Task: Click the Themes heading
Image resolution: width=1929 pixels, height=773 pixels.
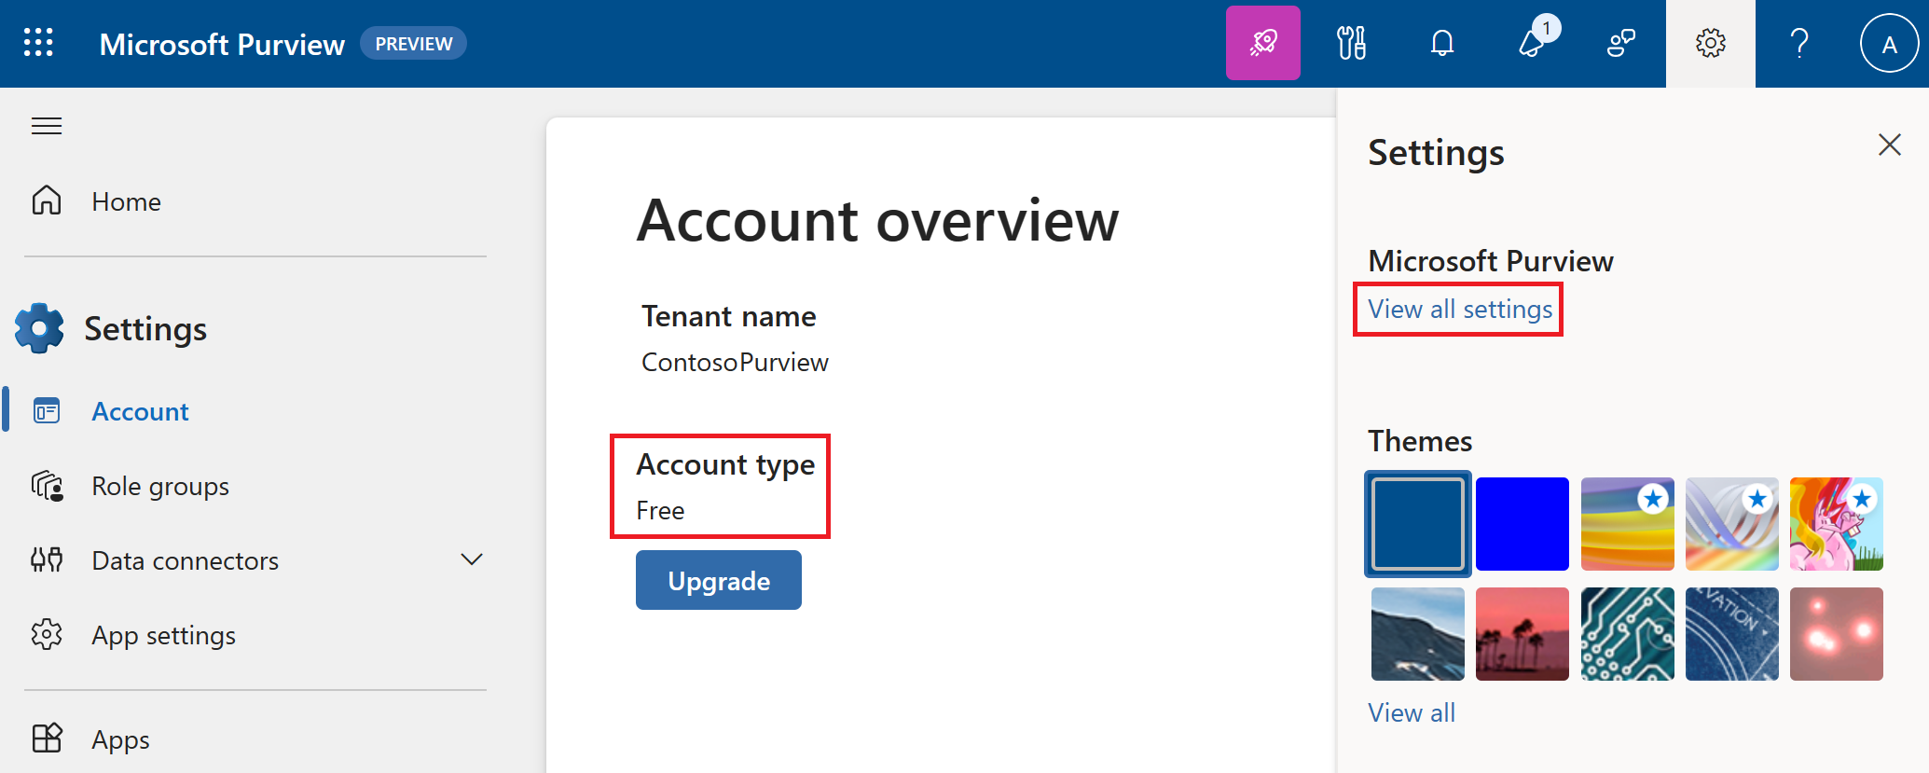Action: pyautogui.click(x=1420, y=440)
